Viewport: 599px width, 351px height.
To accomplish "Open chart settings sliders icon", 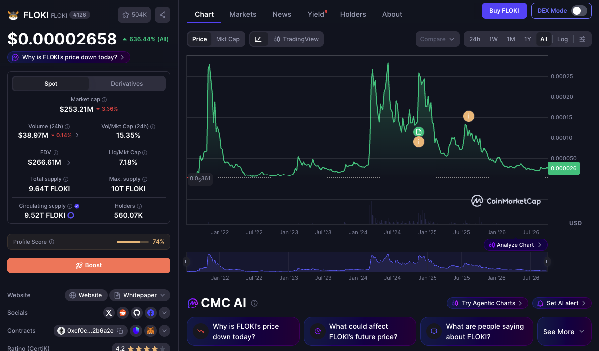I will point(582,39).
